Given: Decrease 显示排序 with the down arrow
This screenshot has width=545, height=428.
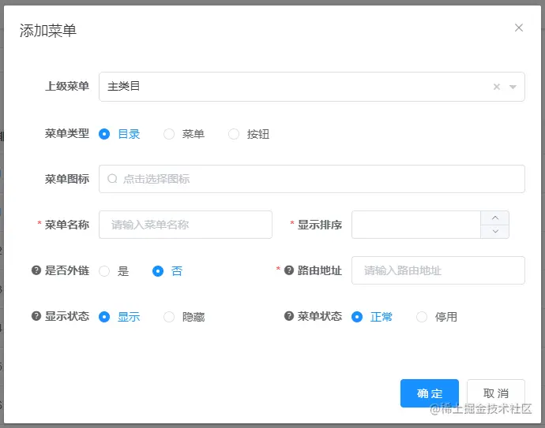Looking at the screenshot, I should pyautogui.click(x=495, y=232).
